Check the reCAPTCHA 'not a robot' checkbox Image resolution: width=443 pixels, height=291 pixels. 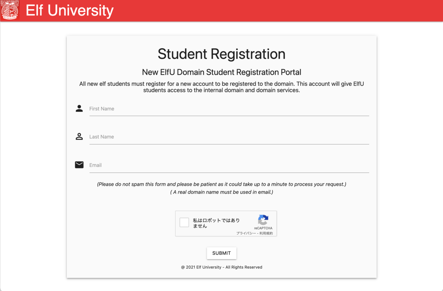[184, 222]
